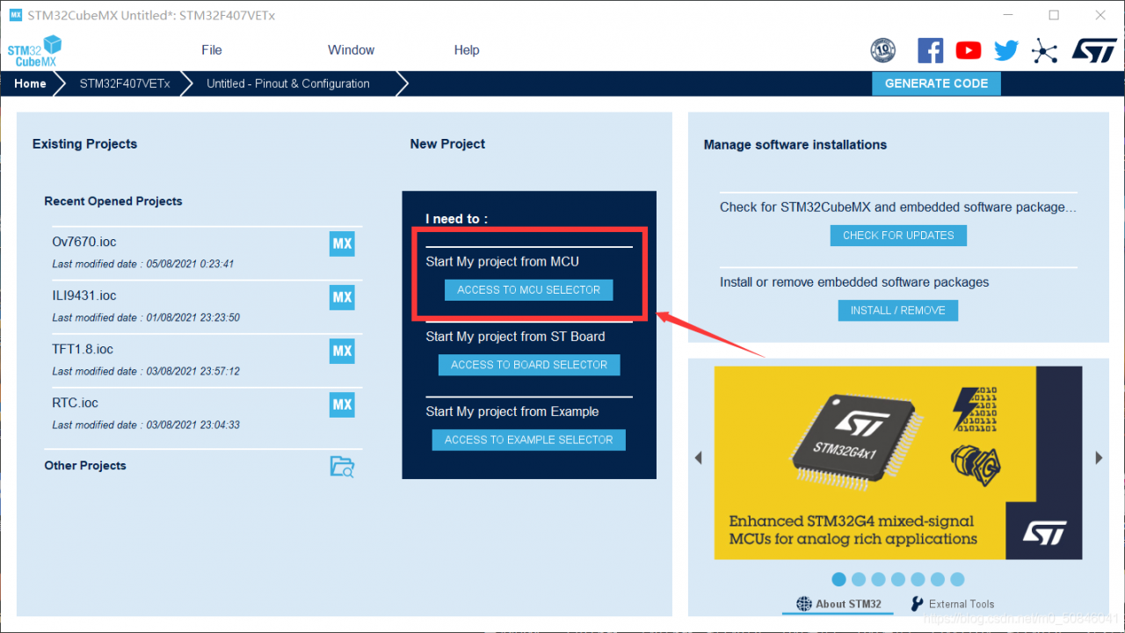This screenshot has width=1125, height=633.
Task: Click 'Check for STM32CubeMX and embedded software' text
Action: (x=898, y=207)
